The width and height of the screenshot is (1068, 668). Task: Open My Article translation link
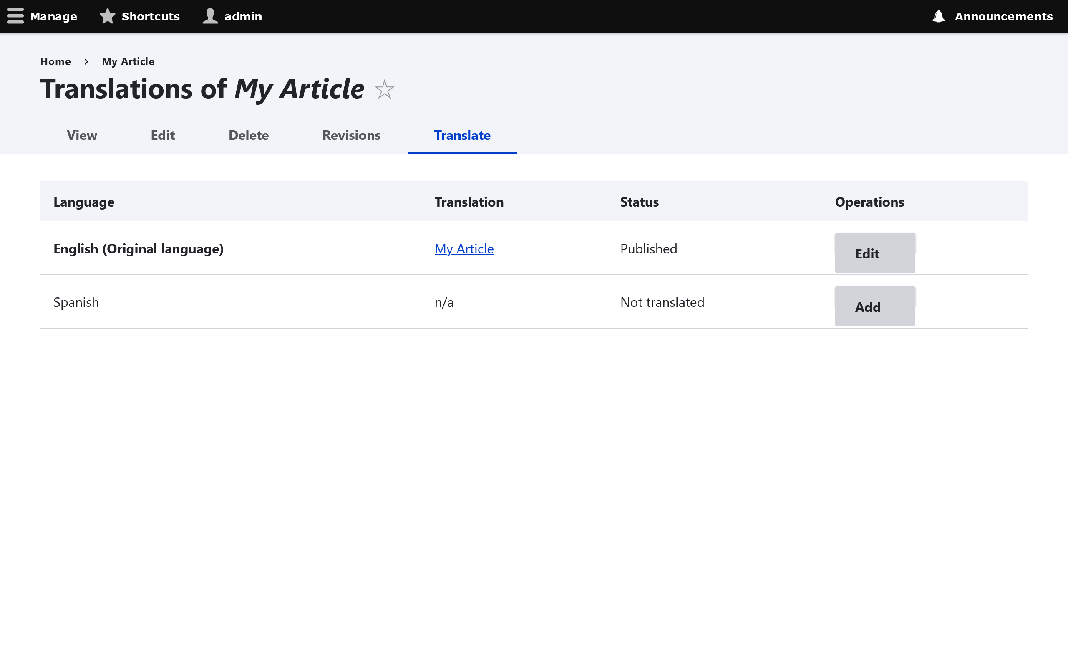pos(464,249)
